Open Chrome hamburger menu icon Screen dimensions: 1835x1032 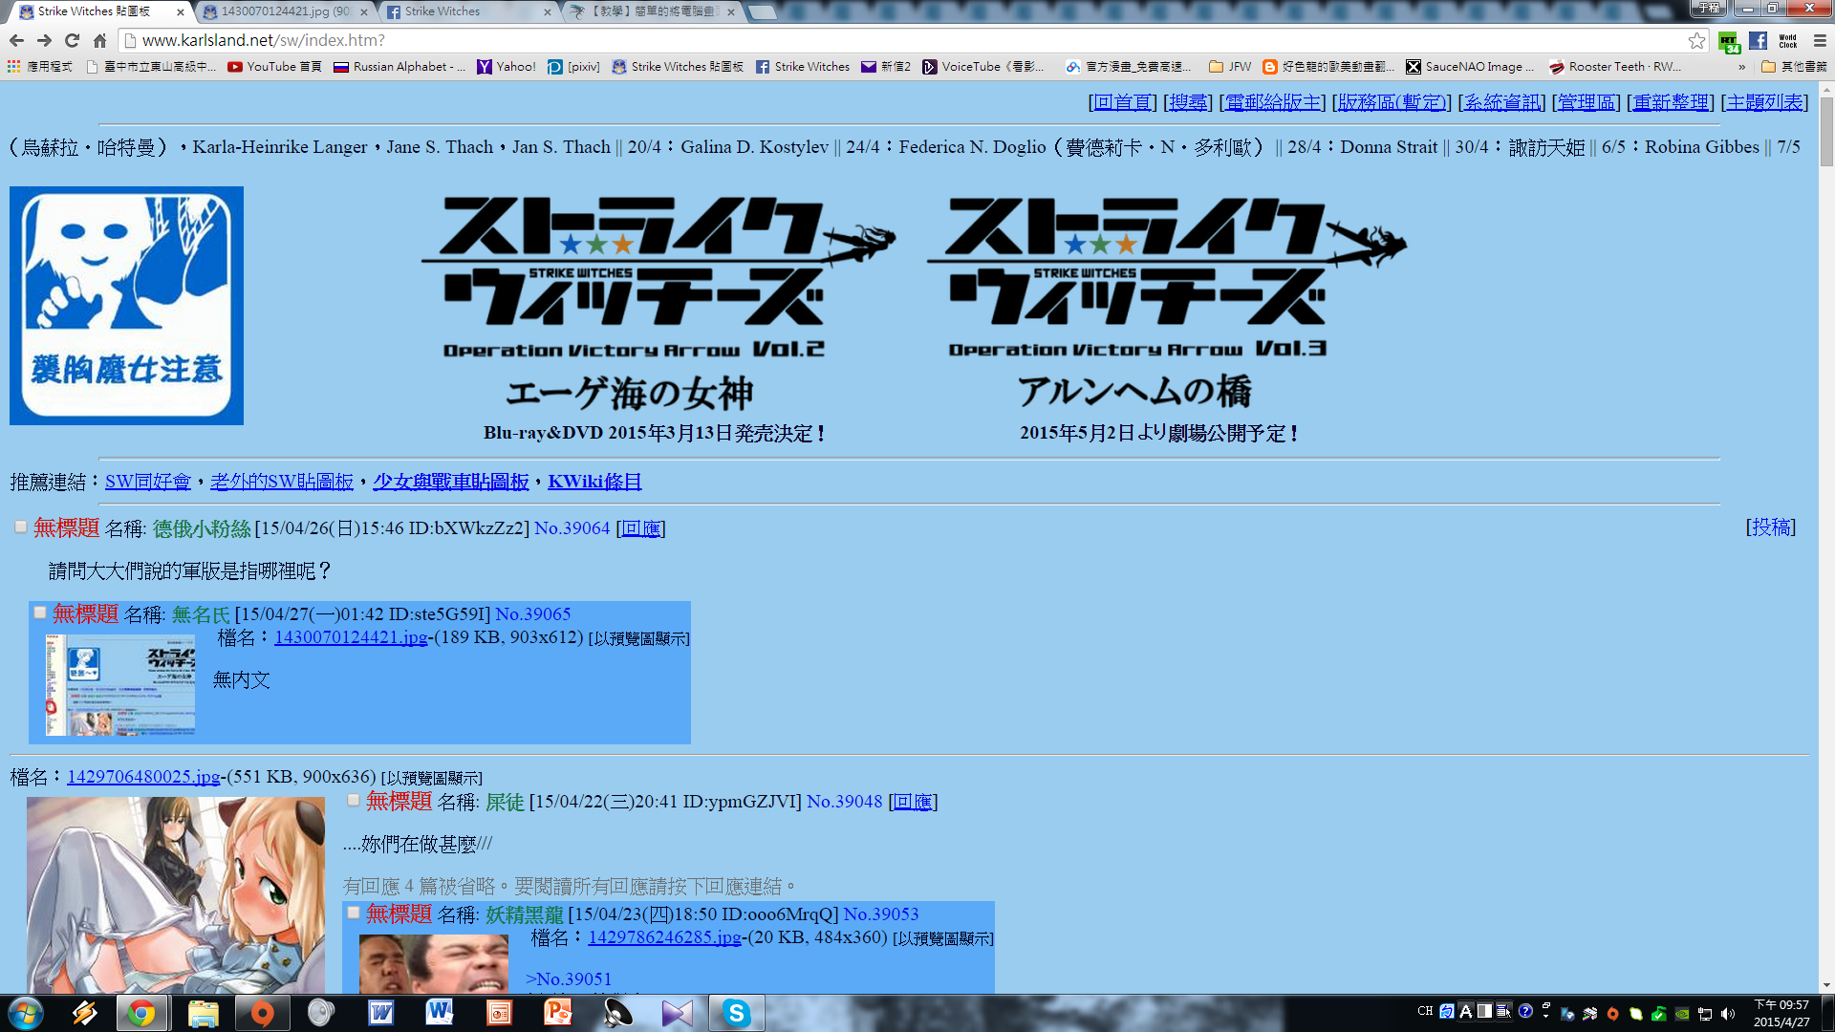pos(1820,40)
